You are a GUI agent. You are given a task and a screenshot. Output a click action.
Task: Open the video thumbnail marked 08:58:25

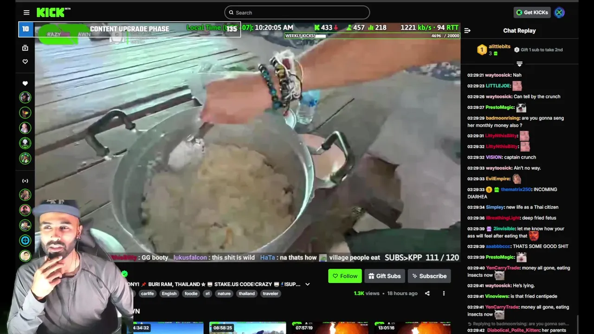click(247, 328)
